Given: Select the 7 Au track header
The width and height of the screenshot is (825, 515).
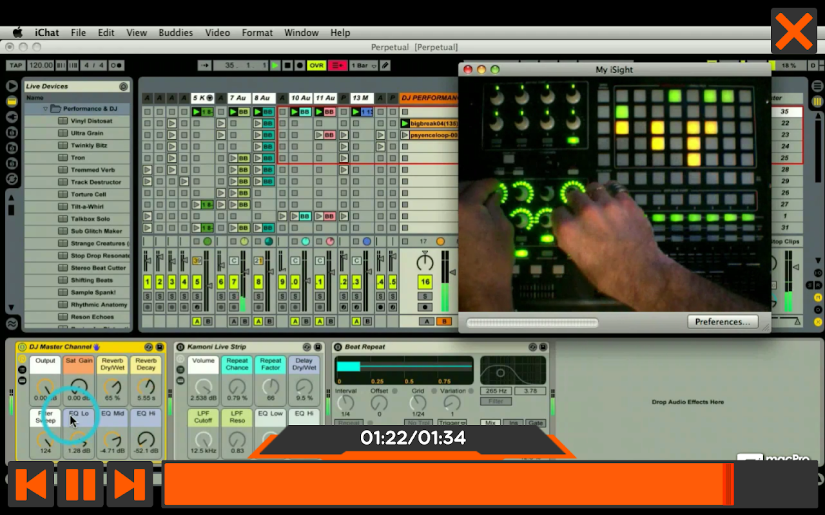Looking at the screenshot, I should tap(238, 98).
